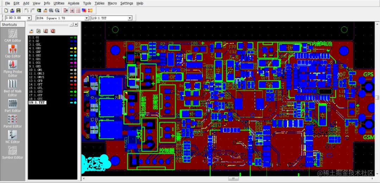Expand the L19:1.TXT active layer dropdown
The image size is (380, 183).
(129, 18)
